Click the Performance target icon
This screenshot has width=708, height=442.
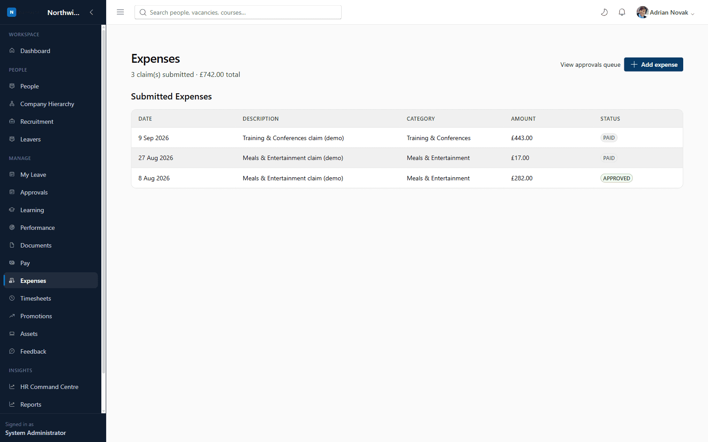tap(12, 228)
